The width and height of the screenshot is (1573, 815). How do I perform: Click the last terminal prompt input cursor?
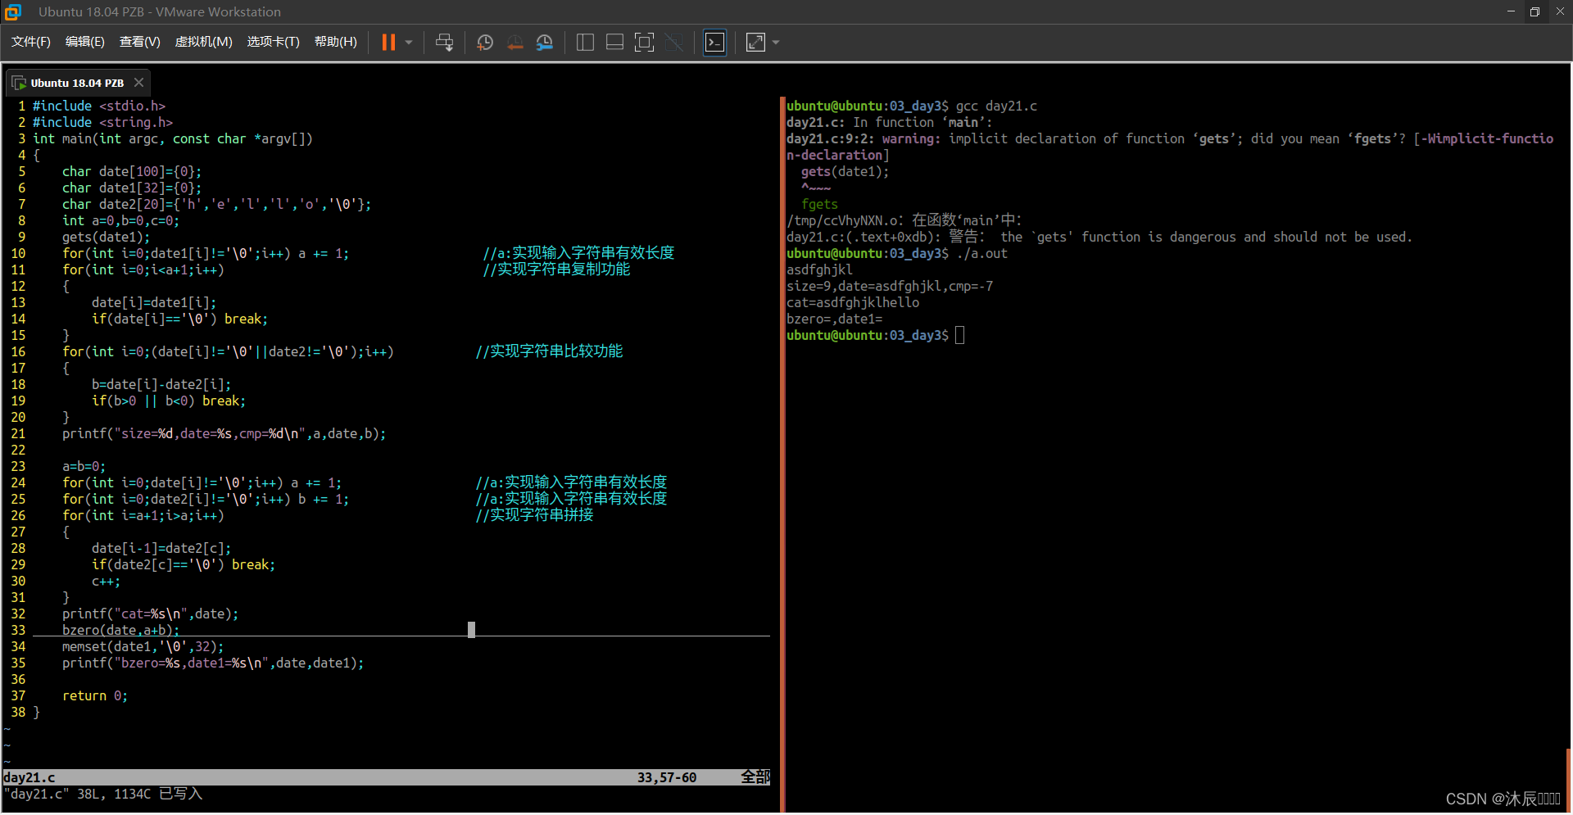(960, 335)
